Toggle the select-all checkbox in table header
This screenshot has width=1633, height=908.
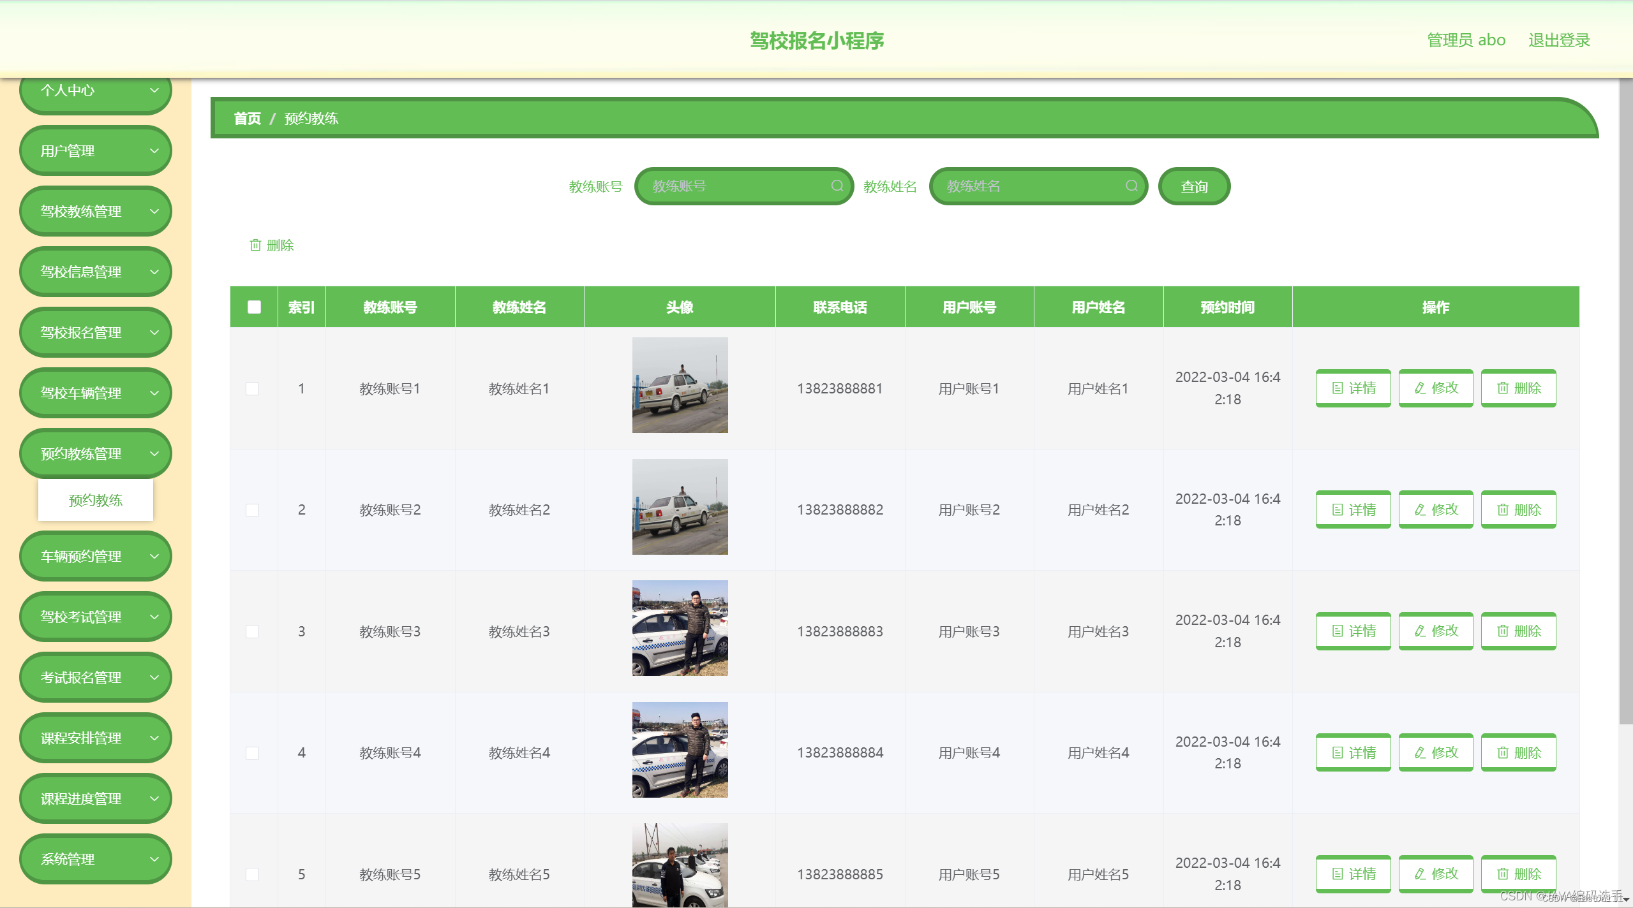click(254, 307)
